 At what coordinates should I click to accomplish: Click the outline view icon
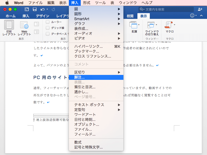[36, 24]
